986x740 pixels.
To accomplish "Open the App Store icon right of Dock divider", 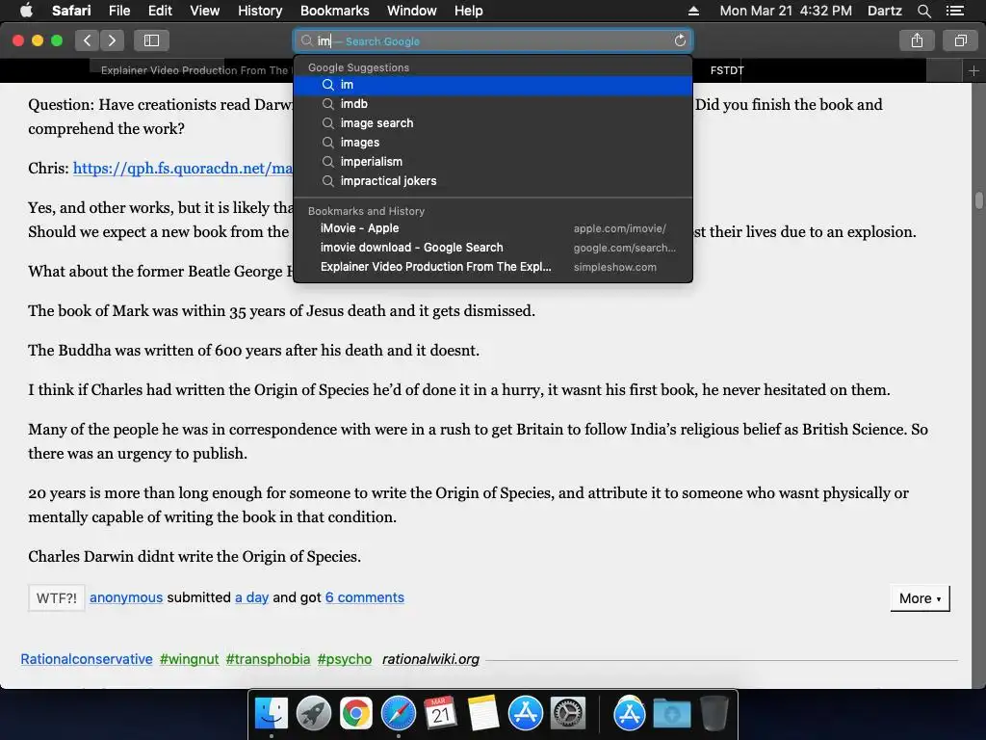I will [x=630, y=714].
